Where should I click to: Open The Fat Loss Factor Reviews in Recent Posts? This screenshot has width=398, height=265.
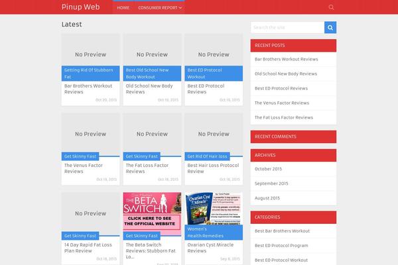pyautogui.click(x=284, y=118)
